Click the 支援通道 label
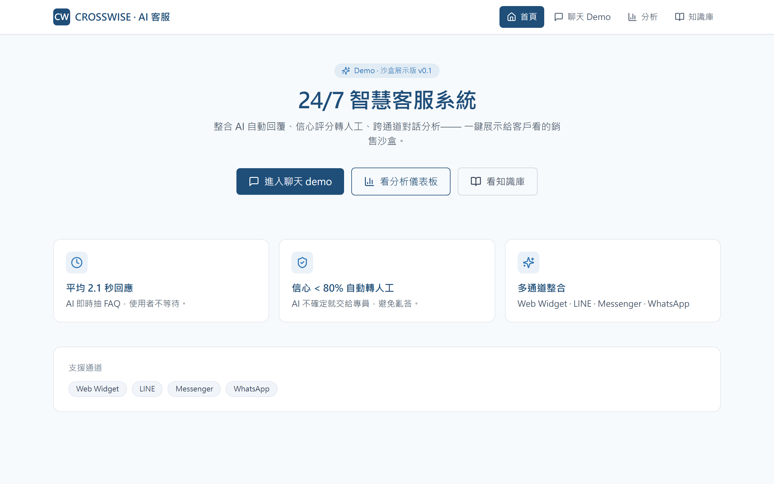774x484 pixels. (x=85, y=368)
